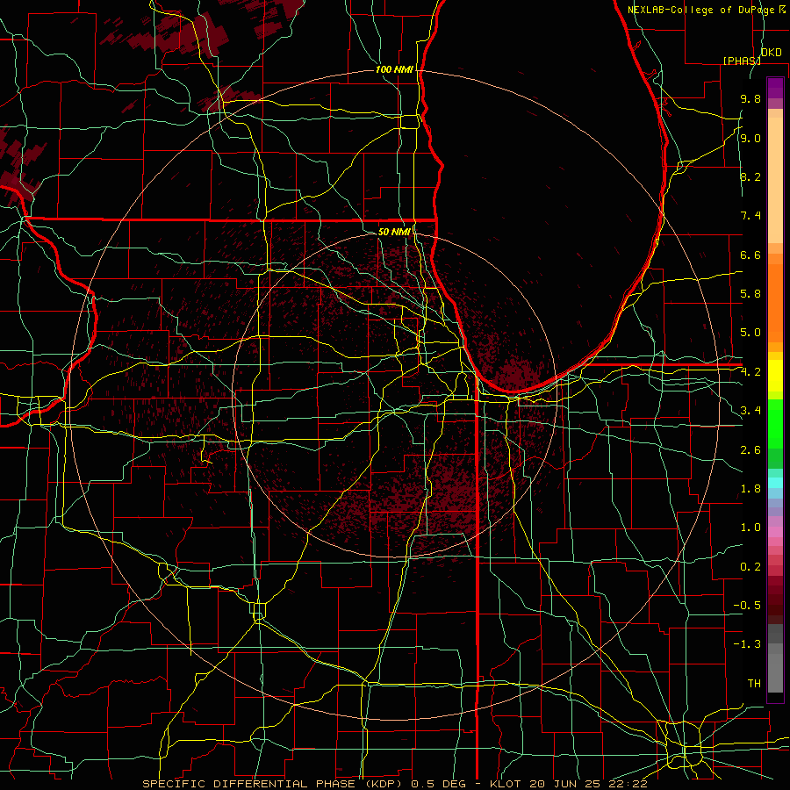Click the 6.6 scale value
Image resolution: width=790 pixels, height=790 pixels.
click(x=750, y=255)
